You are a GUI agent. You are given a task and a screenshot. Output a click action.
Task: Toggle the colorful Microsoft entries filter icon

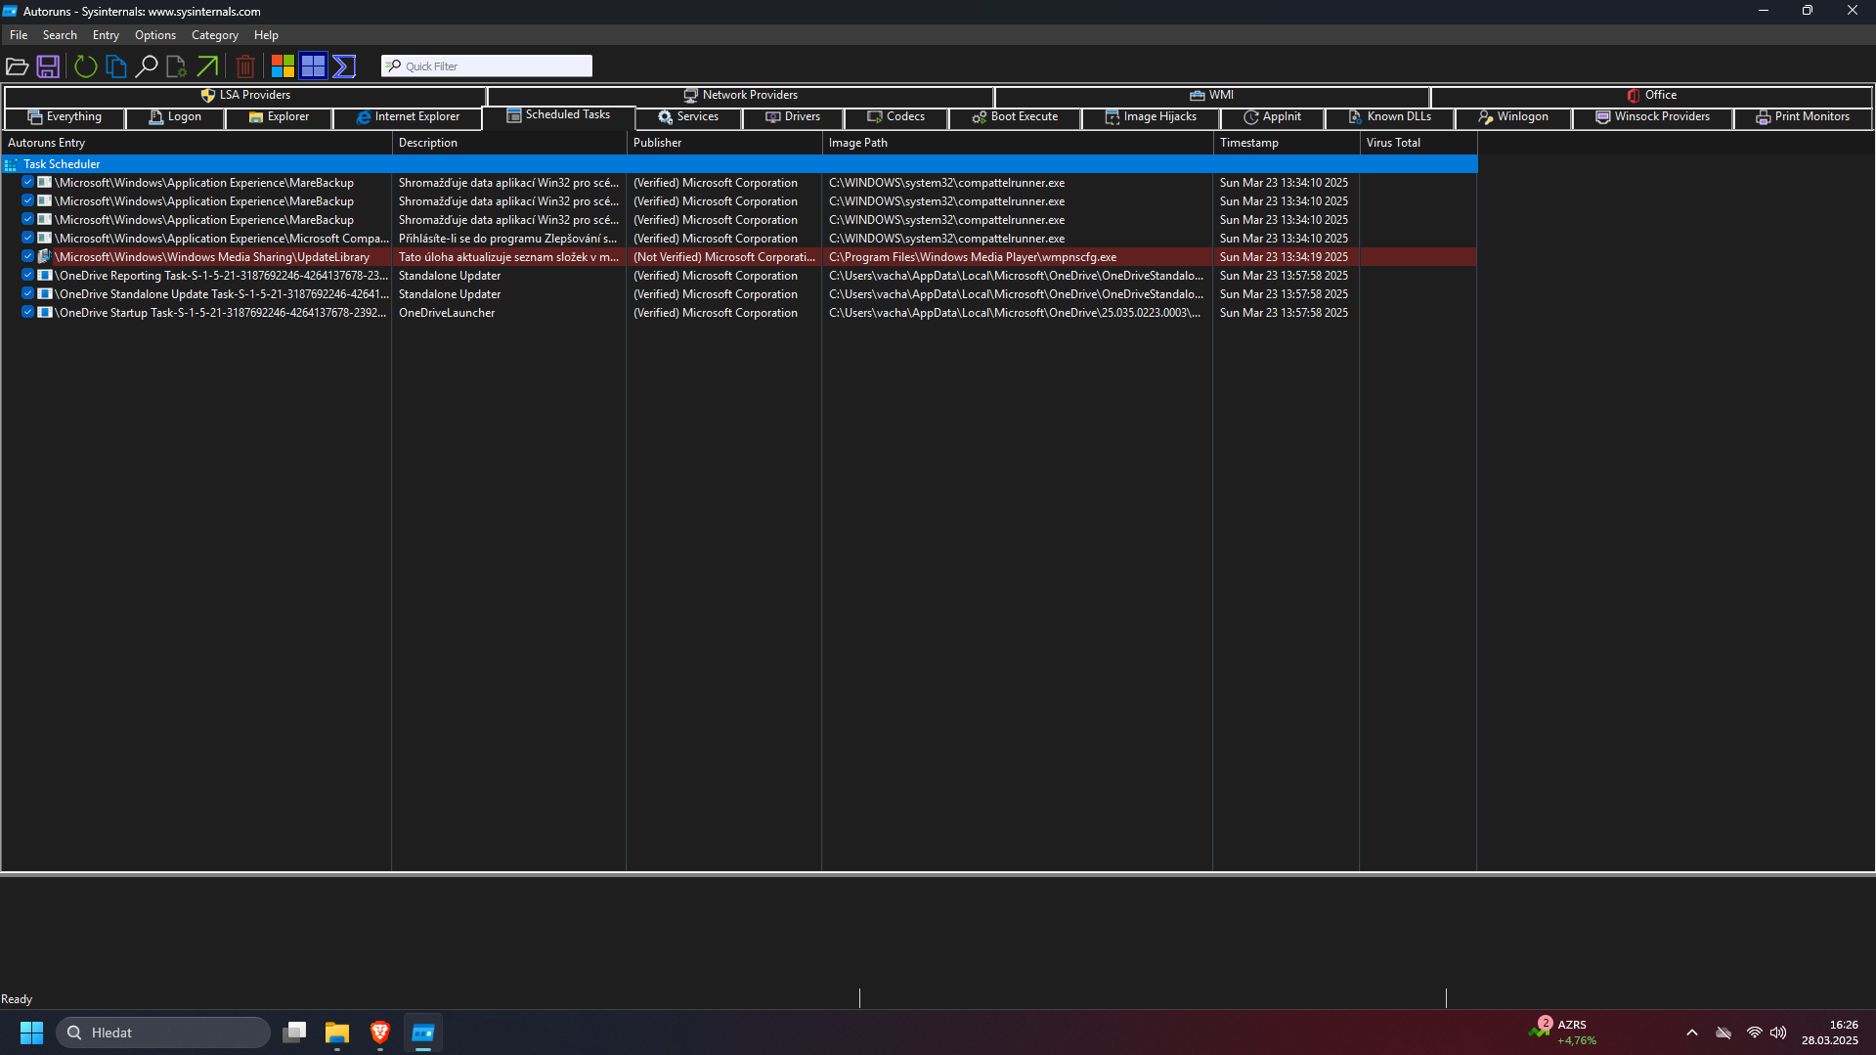283,66
